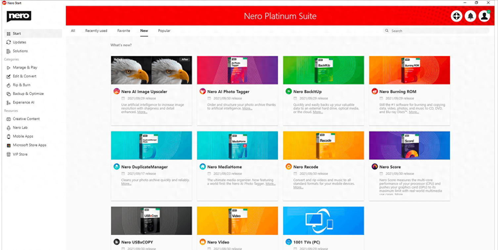Open the user account profile icon
498x250 pixels.
484,16
